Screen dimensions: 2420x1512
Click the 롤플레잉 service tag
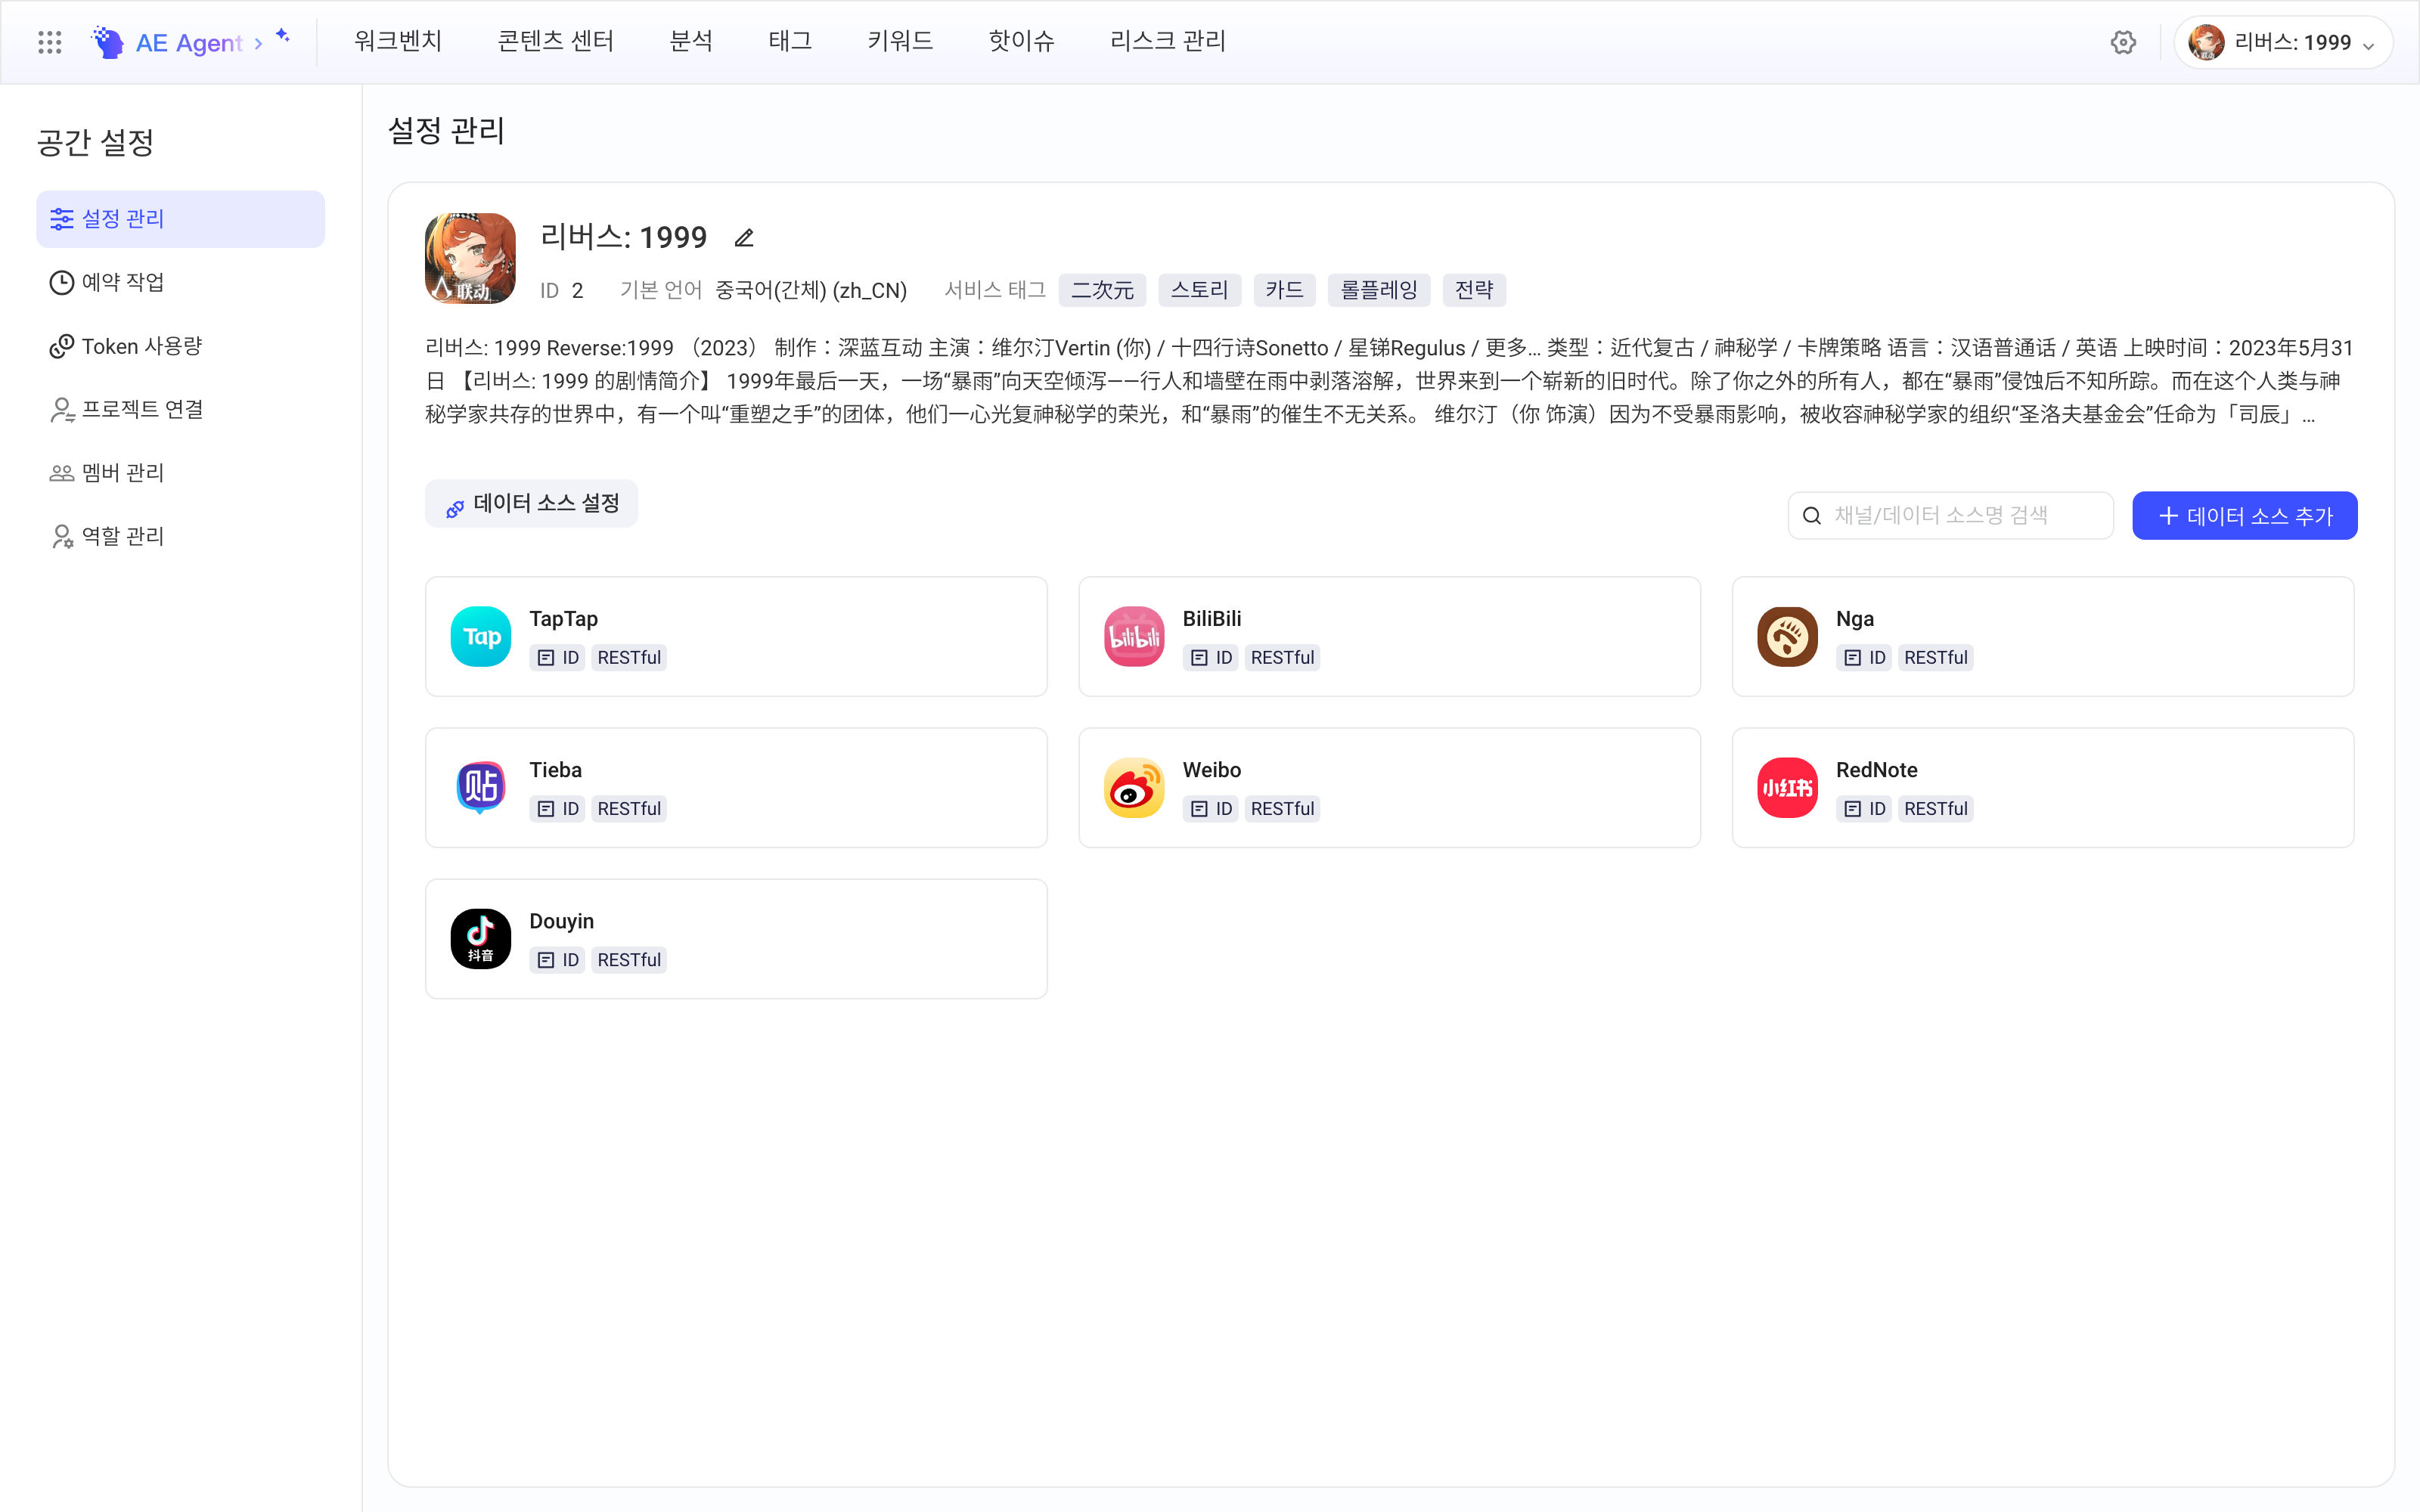tap(1379, 290)
